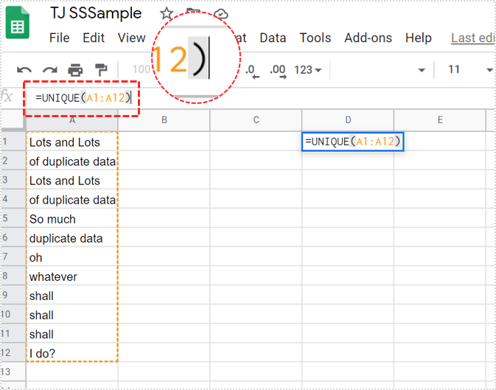Open the Add-ons menu

point(368,38)
